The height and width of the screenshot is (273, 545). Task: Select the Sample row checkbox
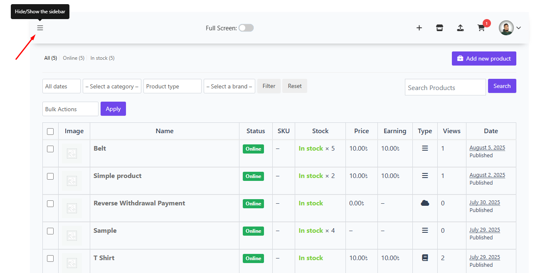[x=50, y=231]
